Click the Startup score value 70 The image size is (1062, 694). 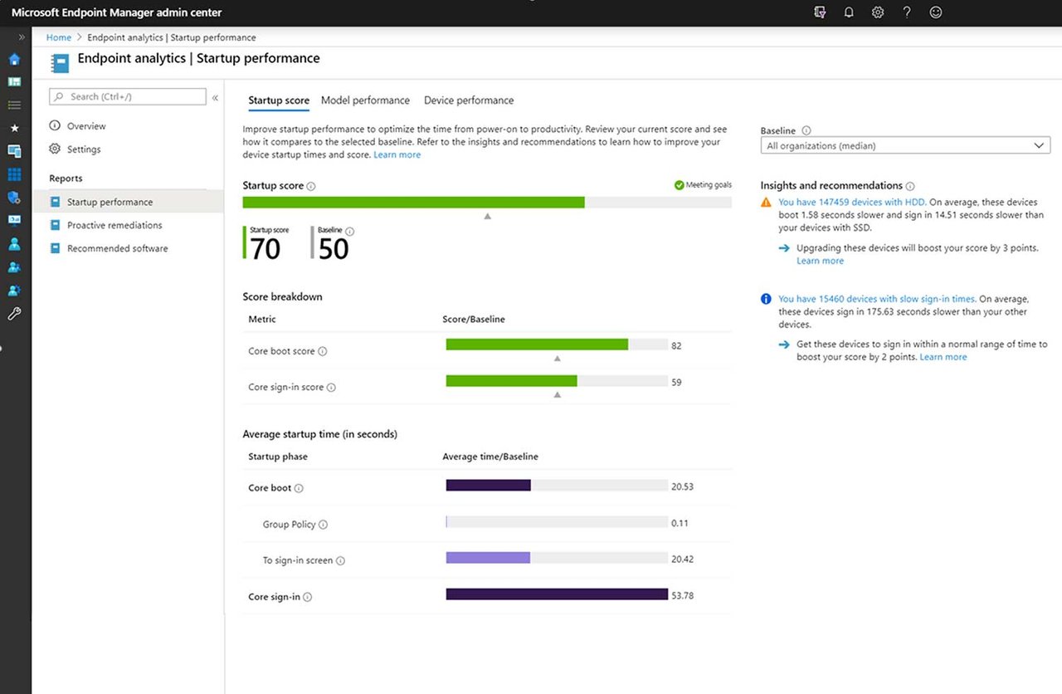[x=265, y=249]
